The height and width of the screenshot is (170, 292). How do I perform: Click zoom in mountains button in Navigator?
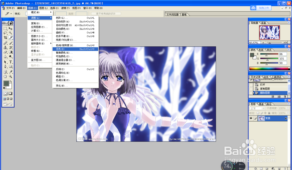pos(285,43)
